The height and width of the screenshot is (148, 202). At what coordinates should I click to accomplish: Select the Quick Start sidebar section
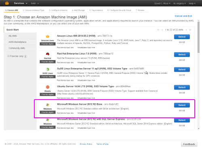pyautogui.click(x=20, y=30)
